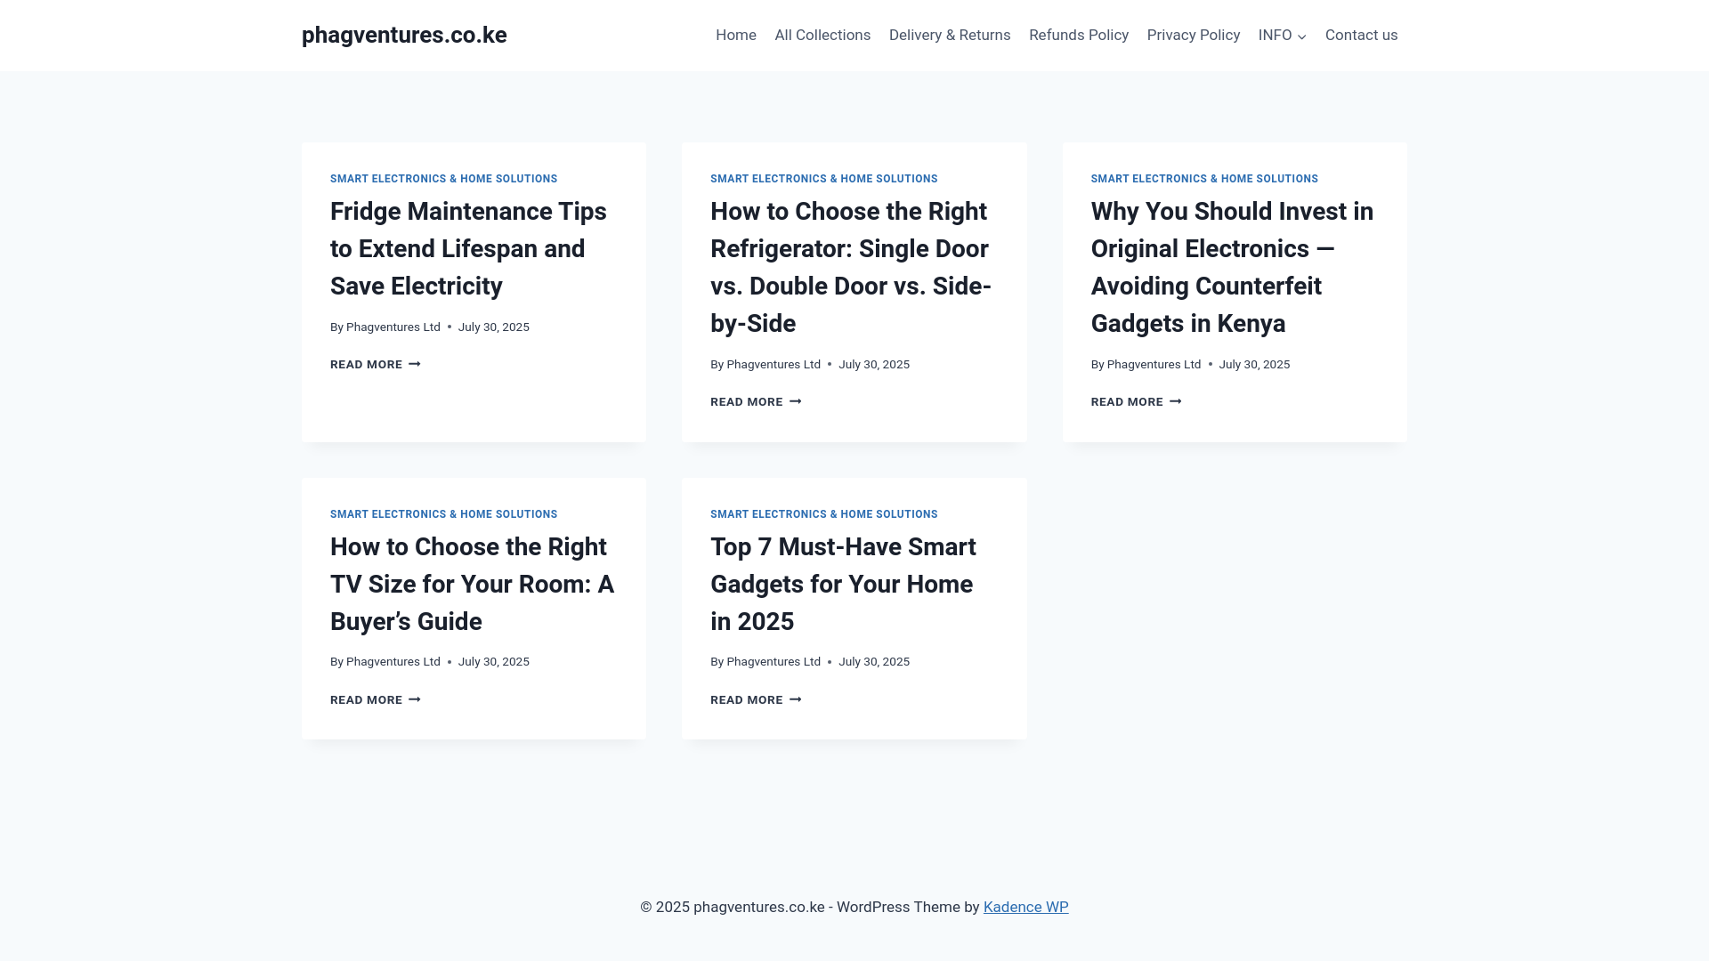Click July 30, 2025 date on Original Electronics card
1709x961 pixels.
[x=1254, y=364]
